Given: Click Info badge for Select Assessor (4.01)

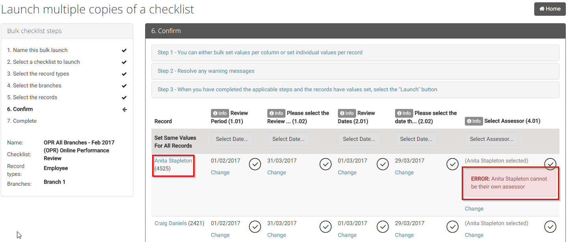Looking at the screenshot, I should (474, 121).
